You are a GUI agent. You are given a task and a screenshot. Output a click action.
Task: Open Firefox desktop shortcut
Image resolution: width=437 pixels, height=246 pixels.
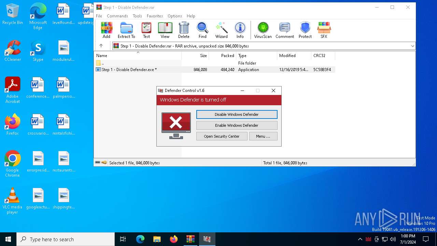click(x=13, y=125)
